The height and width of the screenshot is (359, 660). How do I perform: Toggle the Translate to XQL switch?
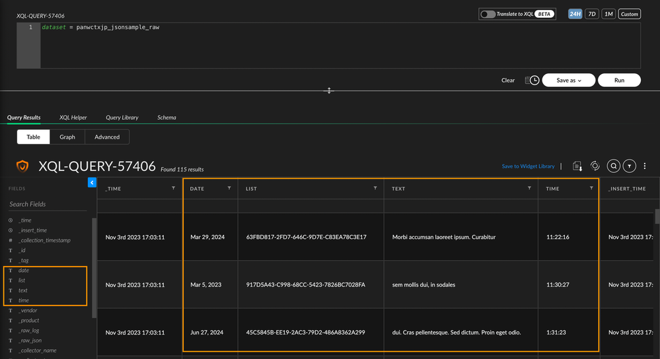tap(488, 14)
